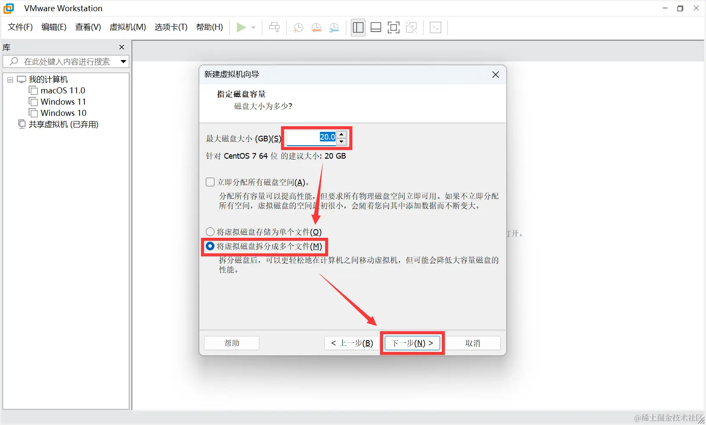The image size is (706, 425).
Task: Click the Take Snapshot clock icon
Action: point(298,28)
